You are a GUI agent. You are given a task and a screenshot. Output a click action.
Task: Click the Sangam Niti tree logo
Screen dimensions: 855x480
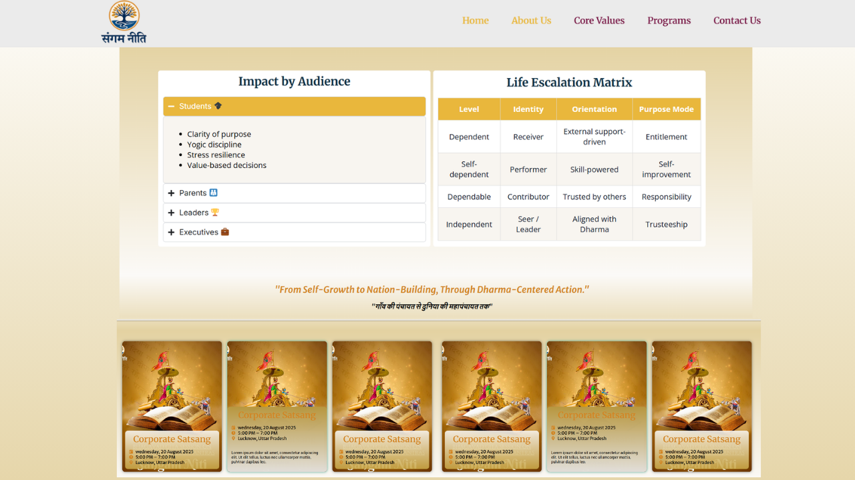click(x=124, y=23)
